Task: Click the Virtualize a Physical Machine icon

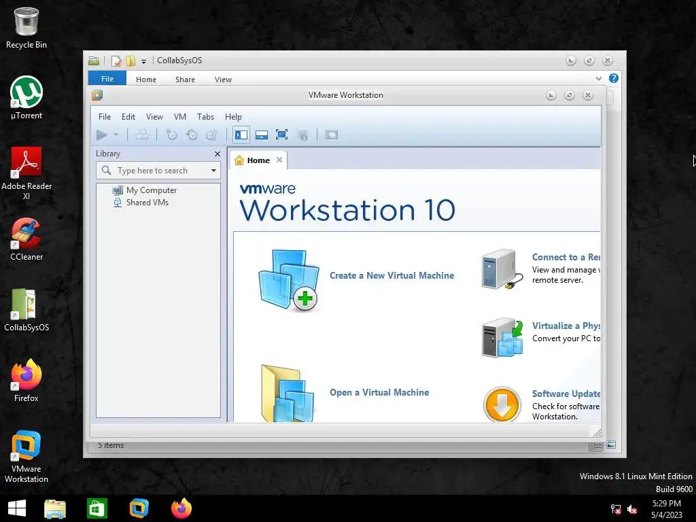Action: [502, 337]
